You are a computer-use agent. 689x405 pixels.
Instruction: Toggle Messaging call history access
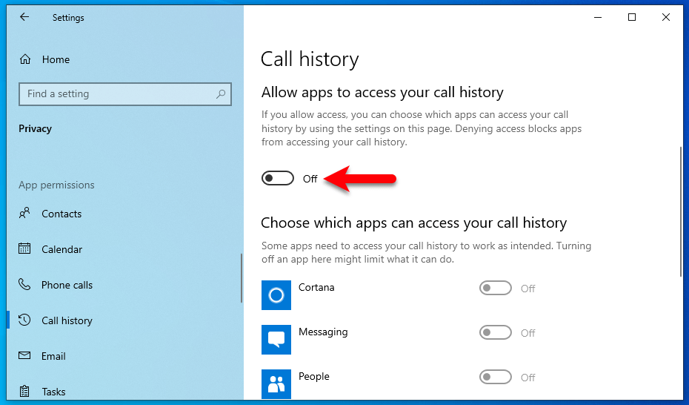coord(495,332)
